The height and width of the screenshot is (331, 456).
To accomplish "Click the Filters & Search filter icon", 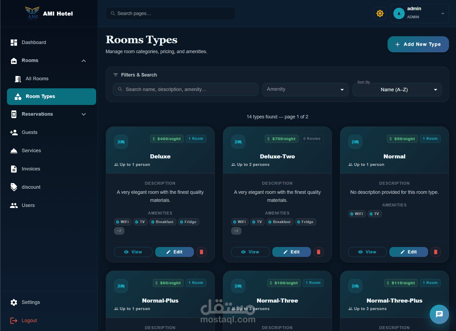I will click(115, 75).
